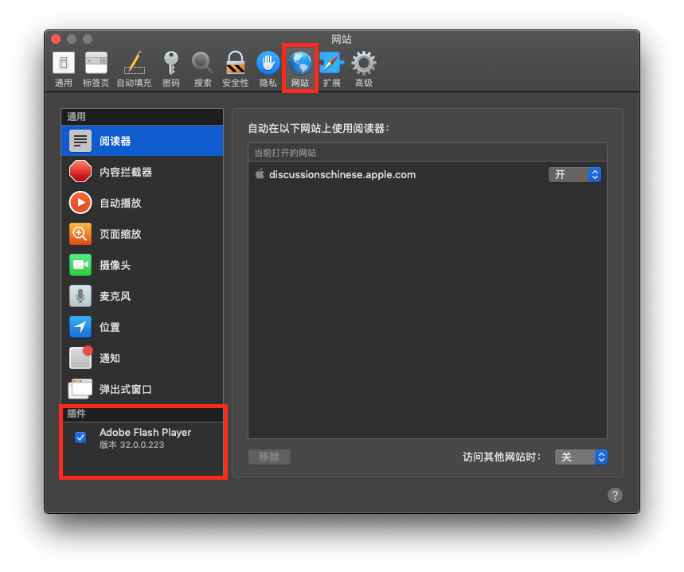The image size is (684, 572).
Task: Choose 摄像头 camera settings in sidebar
Action: (x=115, y=265)
